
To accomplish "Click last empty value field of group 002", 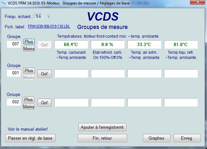I will coord(181,102).
